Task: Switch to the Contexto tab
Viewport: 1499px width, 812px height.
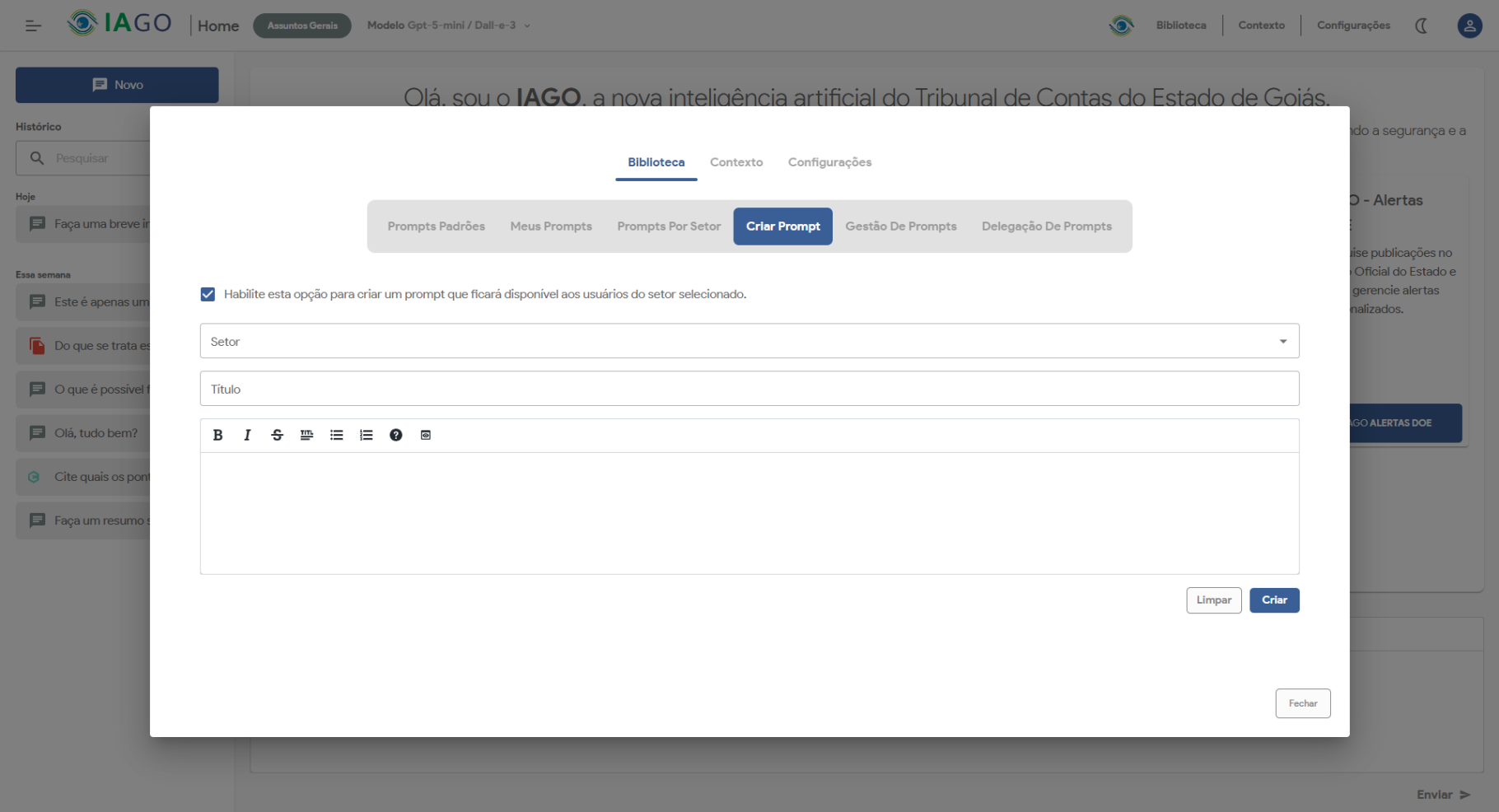Action: tap(736, 162)
